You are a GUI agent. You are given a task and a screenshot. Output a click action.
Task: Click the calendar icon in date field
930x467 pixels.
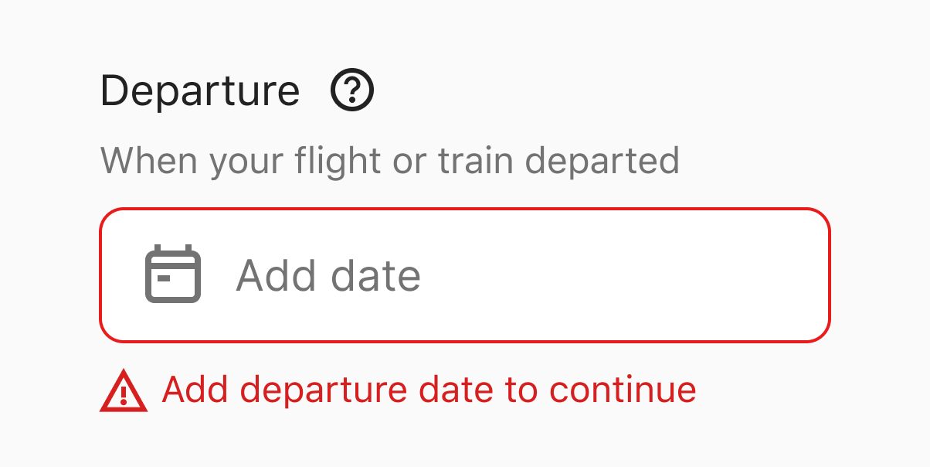coord(173,274)
